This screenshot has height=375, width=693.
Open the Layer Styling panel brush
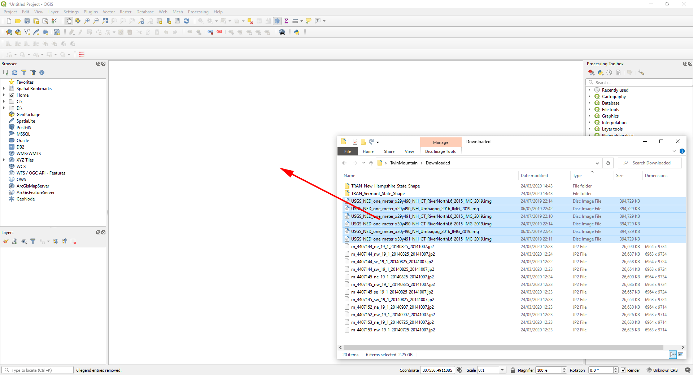point(6,241)
